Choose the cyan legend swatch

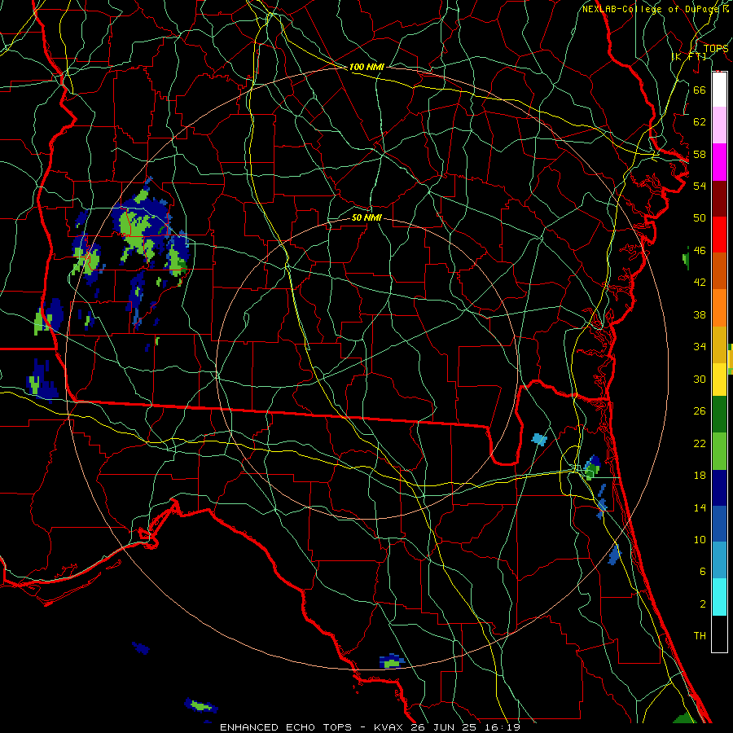[719, 597]
